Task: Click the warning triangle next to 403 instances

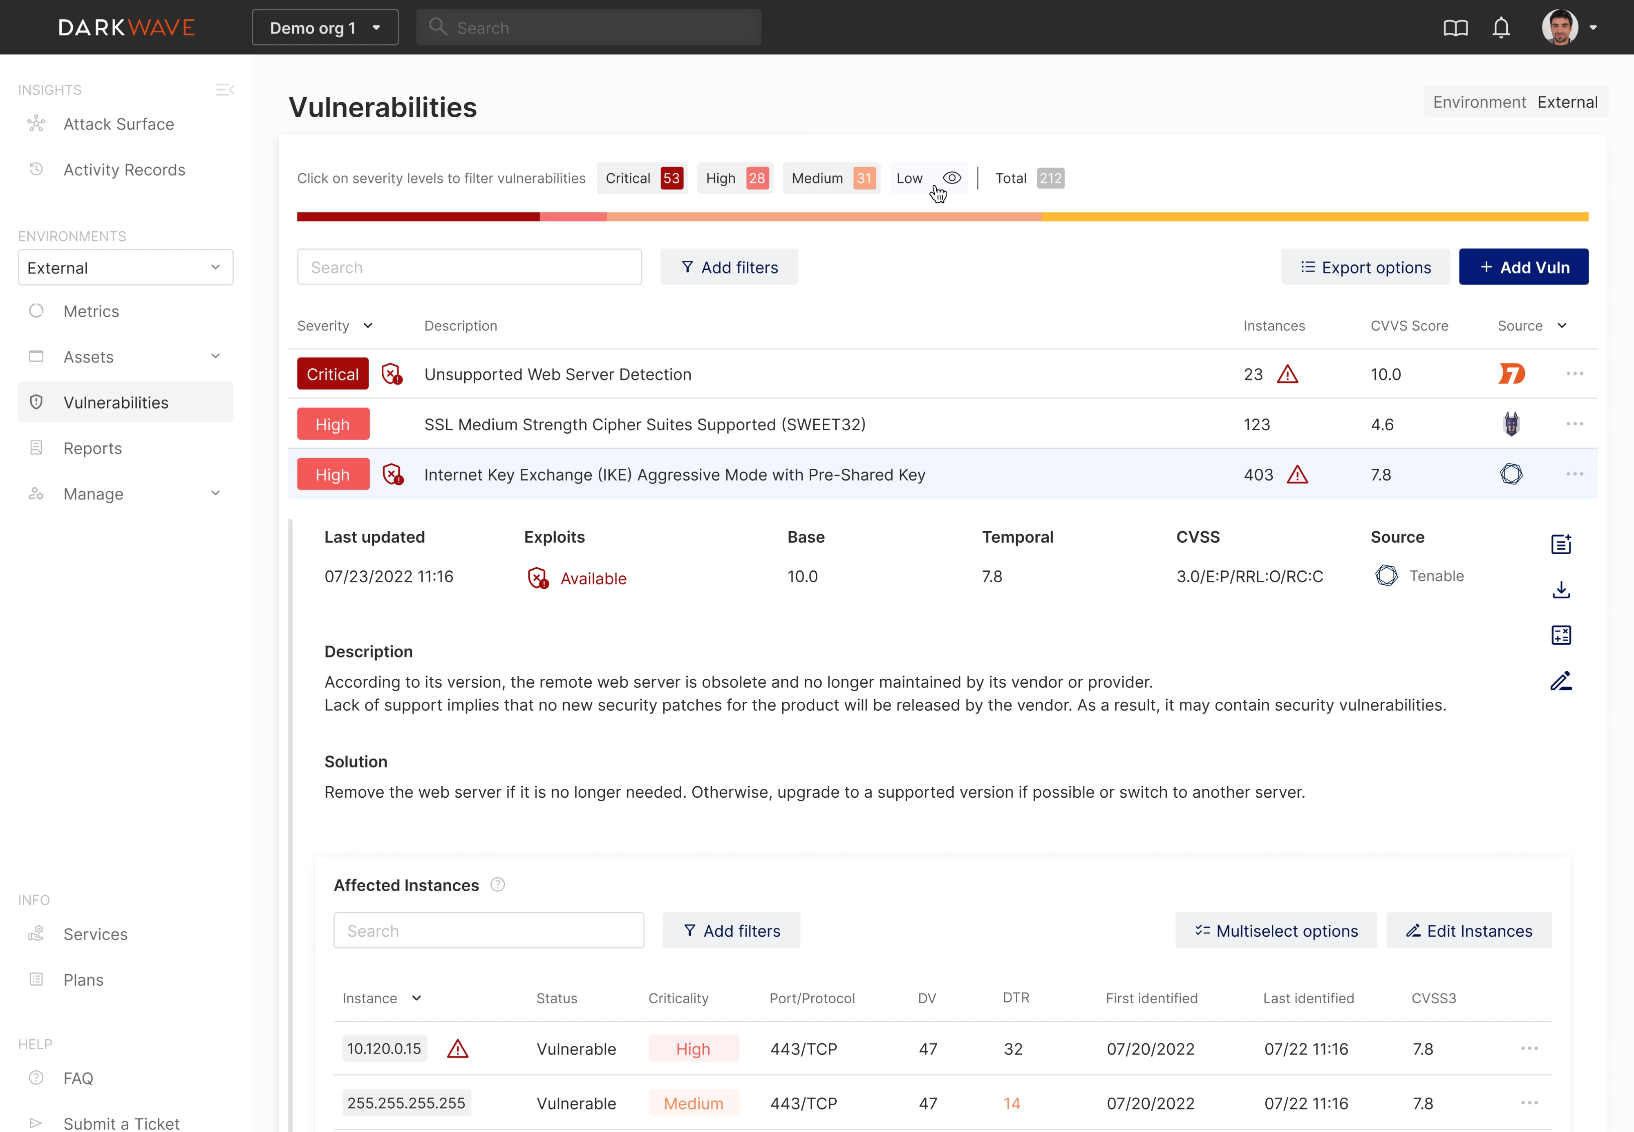Action: point(1298,474)
